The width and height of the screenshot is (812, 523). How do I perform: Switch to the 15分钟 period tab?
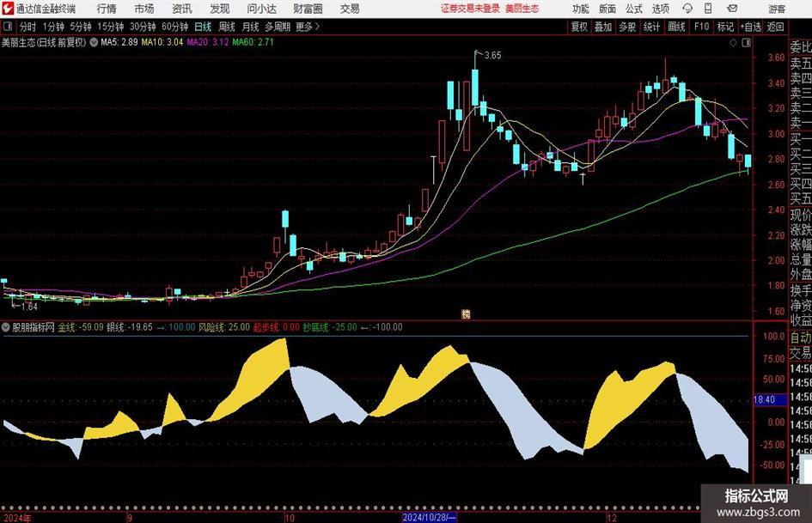pos(111,27)
